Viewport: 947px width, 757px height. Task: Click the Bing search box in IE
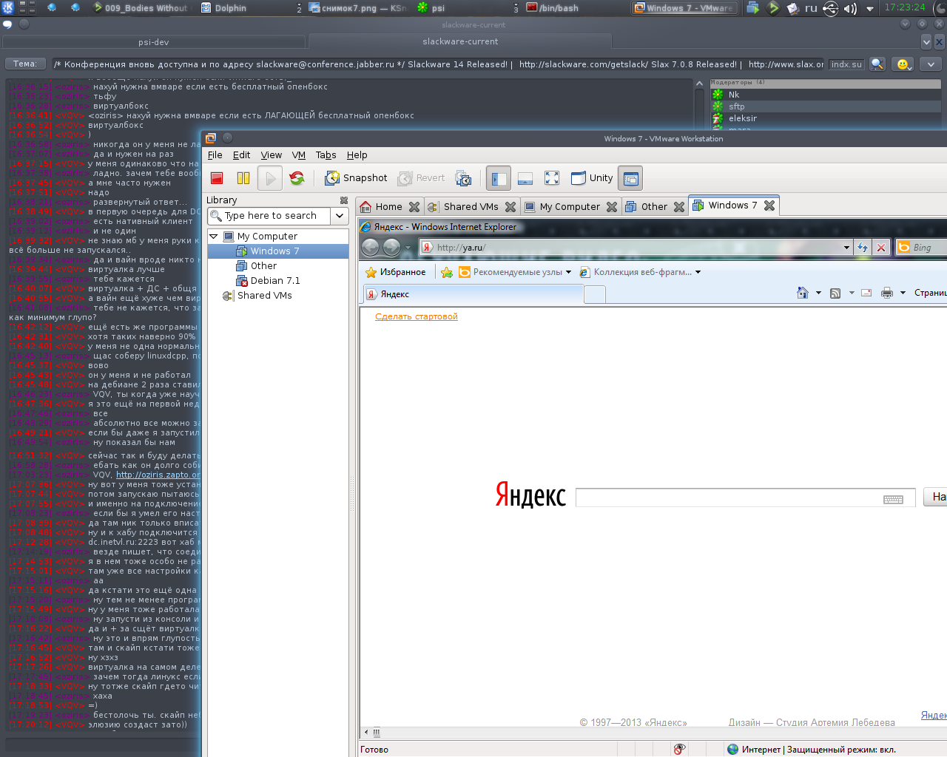click(921, 248)
